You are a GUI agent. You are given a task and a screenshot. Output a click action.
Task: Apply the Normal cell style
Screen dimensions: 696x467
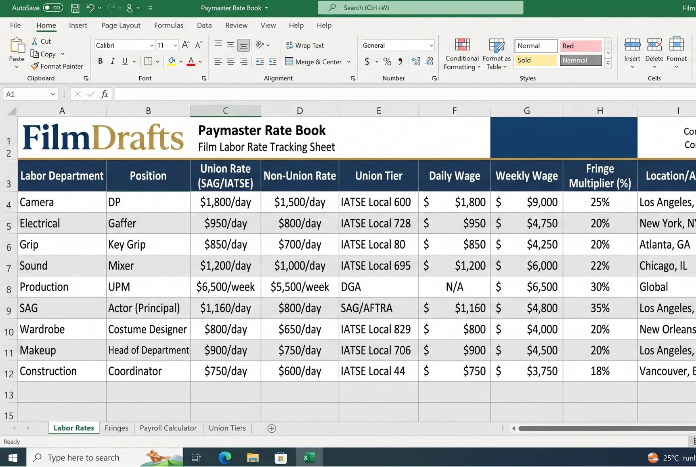tap(536, 46)
